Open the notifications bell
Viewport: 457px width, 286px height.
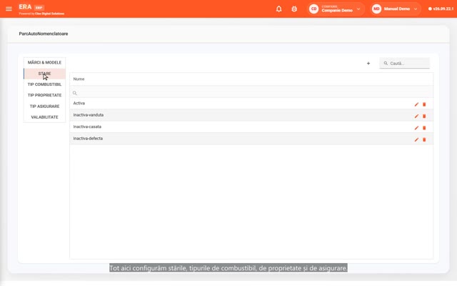click(x=279, y=9)
